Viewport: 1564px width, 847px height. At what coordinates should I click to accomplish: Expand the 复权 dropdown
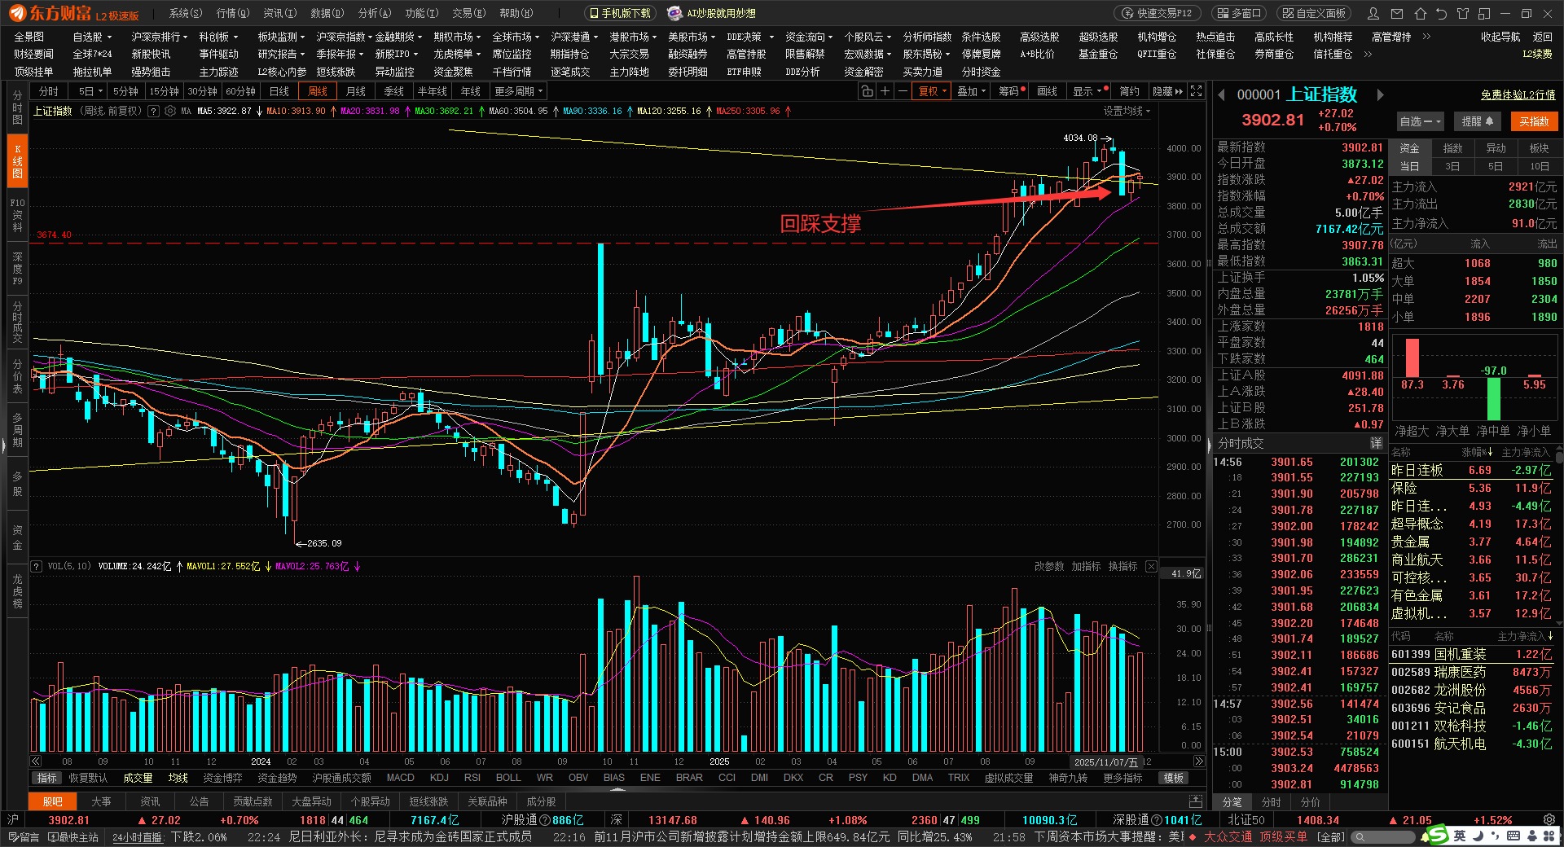pyautogui.click(x=933, y=91)
